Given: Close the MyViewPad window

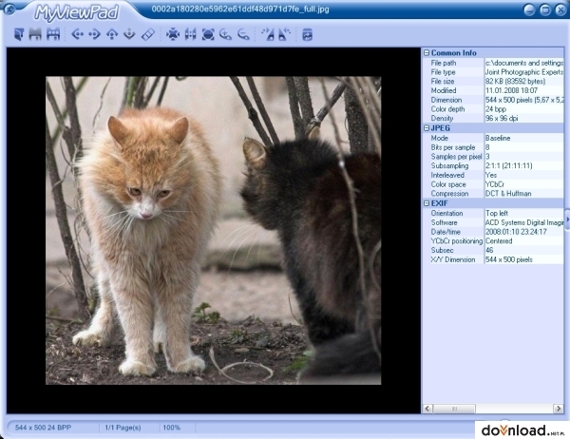Looking at the screenshot, I should (560, 10).
